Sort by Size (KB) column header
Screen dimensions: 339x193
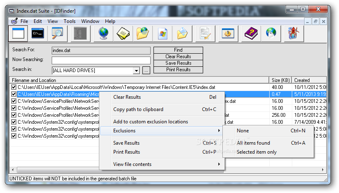(280, 80)
